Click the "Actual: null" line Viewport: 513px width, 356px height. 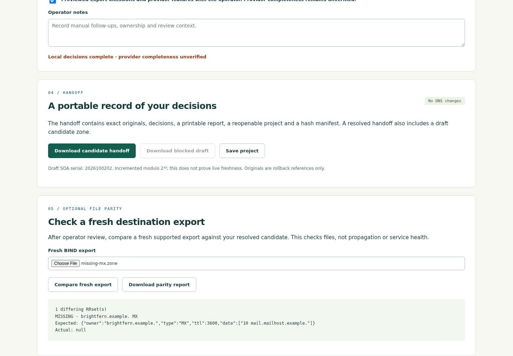click(71, 330)
